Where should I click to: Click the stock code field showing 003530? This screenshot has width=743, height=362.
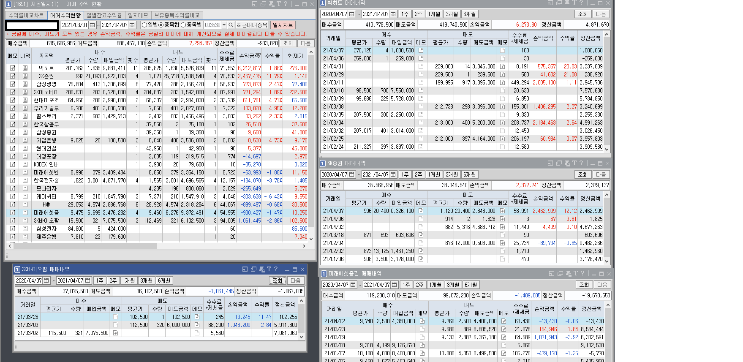(212, 25)
